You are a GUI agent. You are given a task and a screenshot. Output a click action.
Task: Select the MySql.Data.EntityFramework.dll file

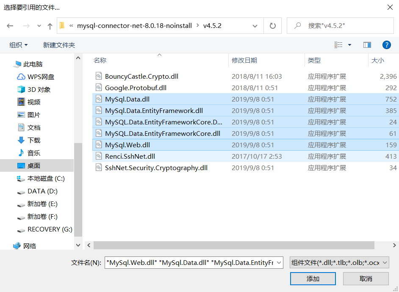tap(246, 110)
